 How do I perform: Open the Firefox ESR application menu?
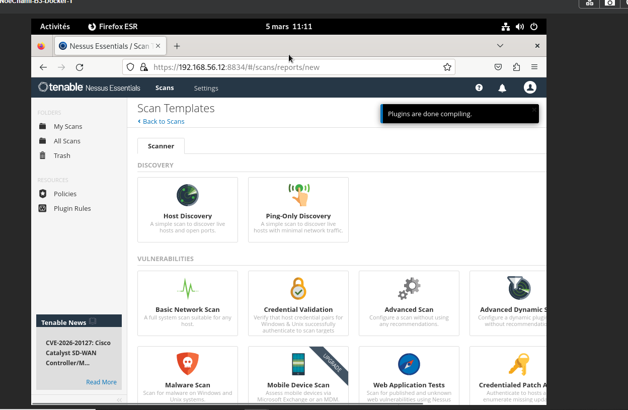click(x=113, y=27)
